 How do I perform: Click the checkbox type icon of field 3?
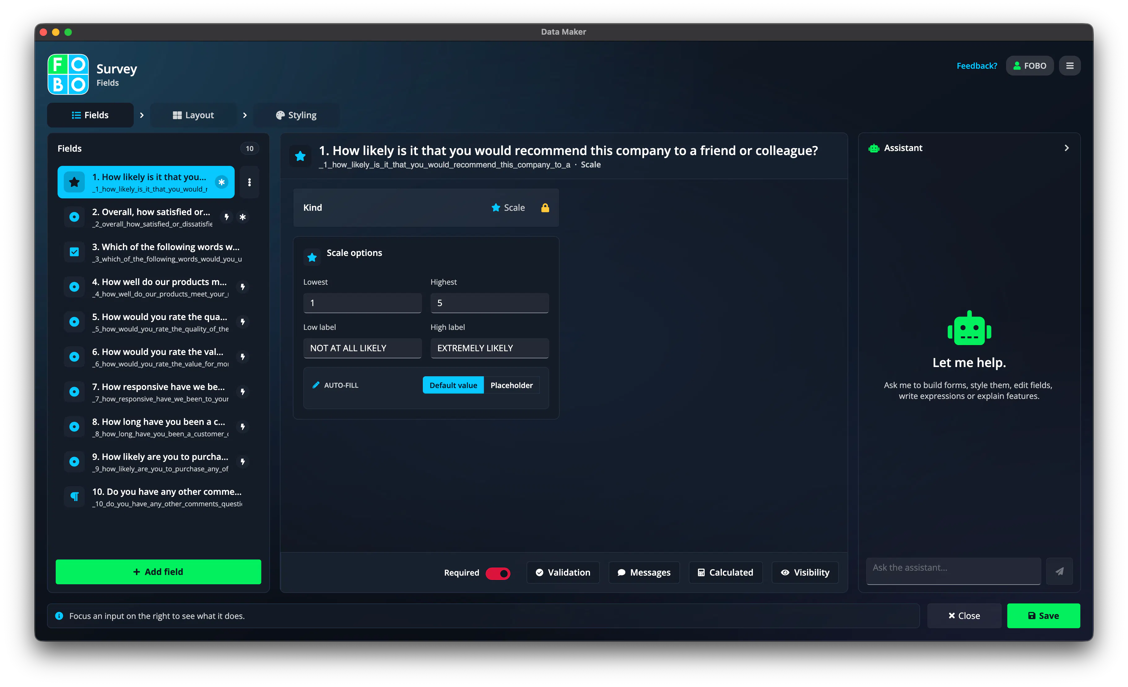pyautogui.click(x=74, y=252)
